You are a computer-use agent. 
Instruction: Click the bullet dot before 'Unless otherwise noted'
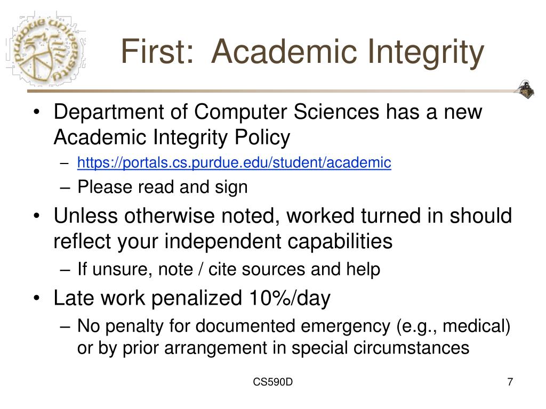[x=37, y=216]
